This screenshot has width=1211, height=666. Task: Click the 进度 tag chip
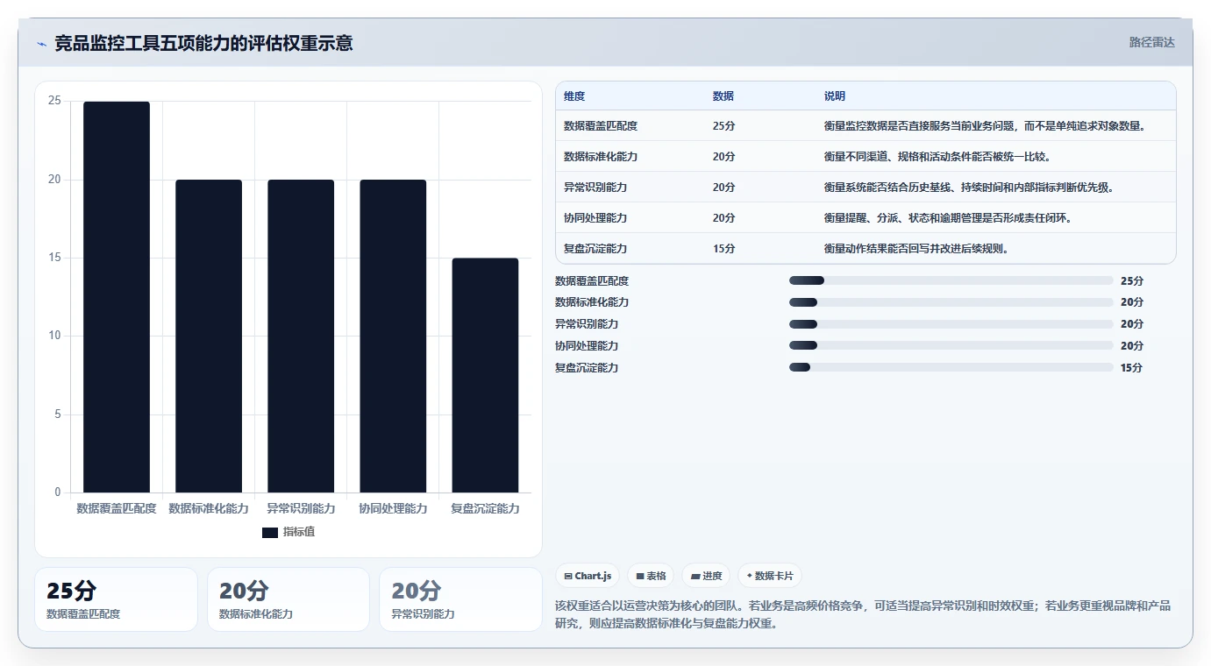706,576
